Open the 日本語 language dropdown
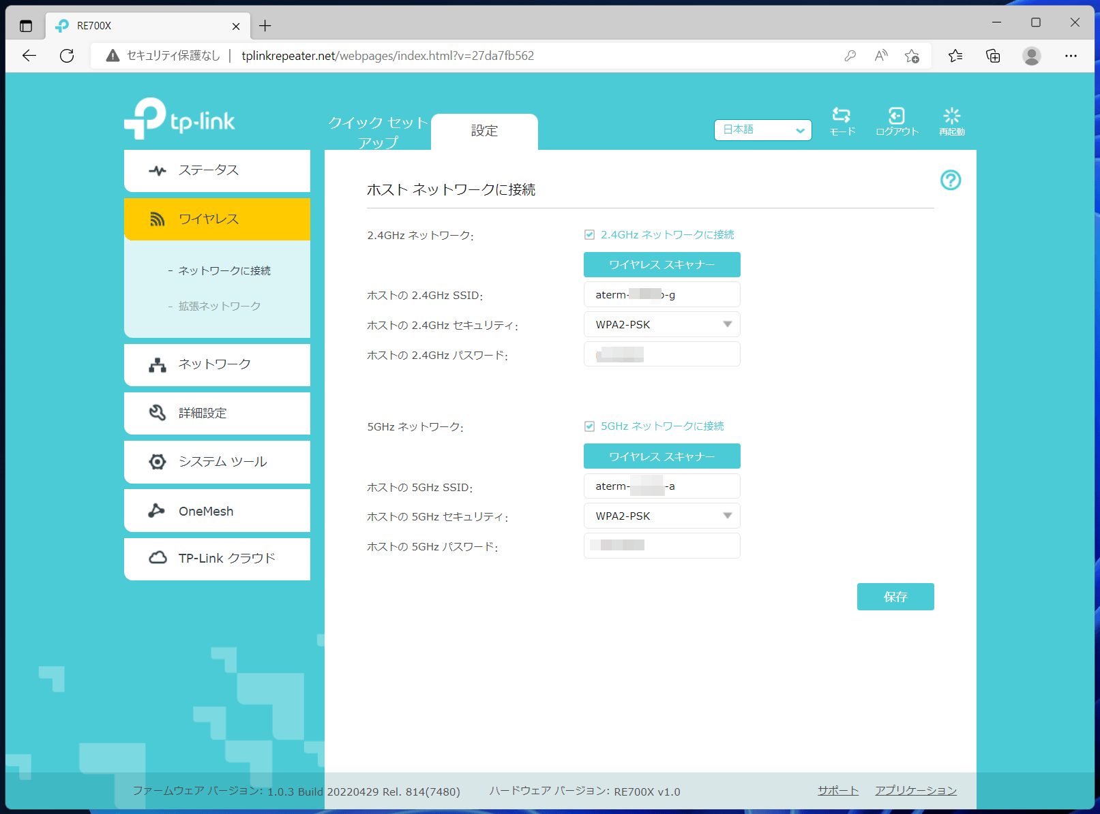Viewport: 1100px width, 814px height. click(x=762, y=130)
